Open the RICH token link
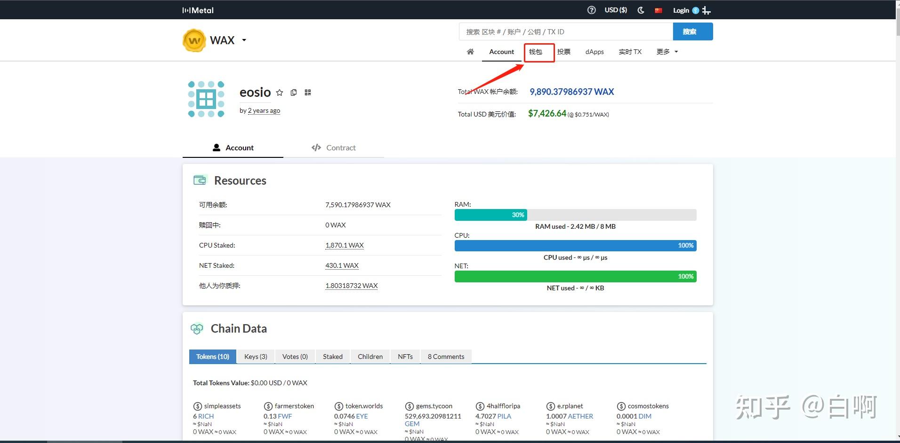The height and width of the screenshot is (443, 900). click(206, 416)
